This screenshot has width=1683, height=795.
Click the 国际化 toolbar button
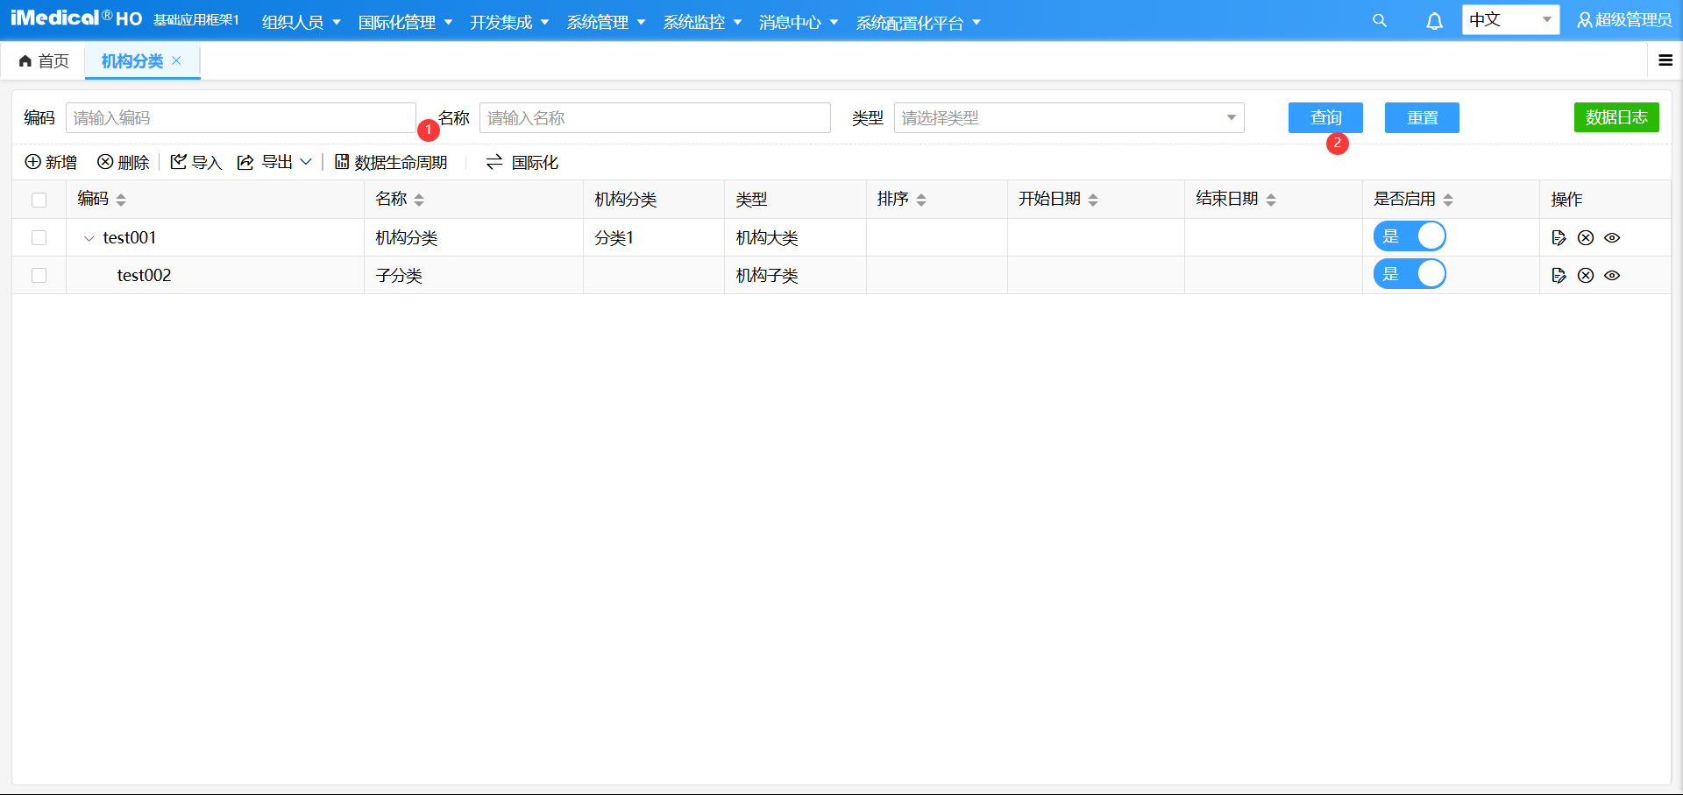point(522,162)
